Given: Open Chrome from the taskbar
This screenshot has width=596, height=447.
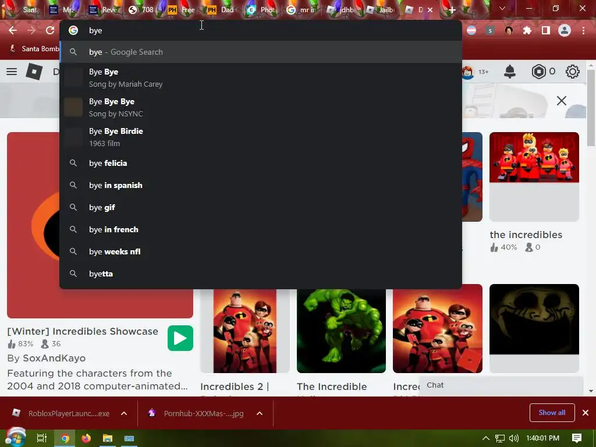Looking at the screenshot, I should click(x=65, y=438).
